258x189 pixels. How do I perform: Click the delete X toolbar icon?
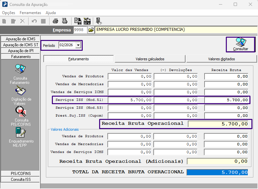pyautogui.click(x=22, y=21)
